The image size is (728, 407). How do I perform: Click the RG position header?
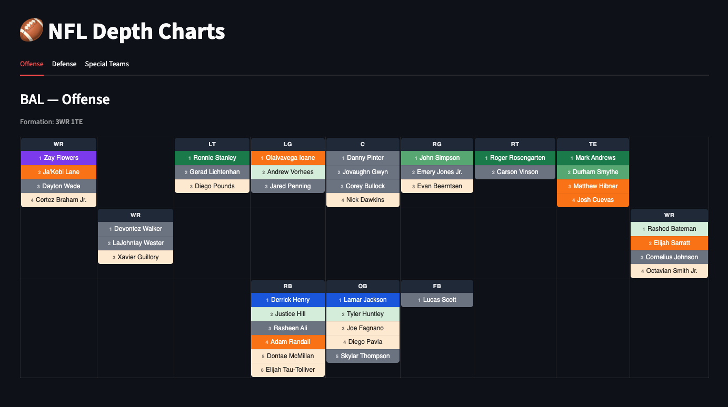point(437,144)
